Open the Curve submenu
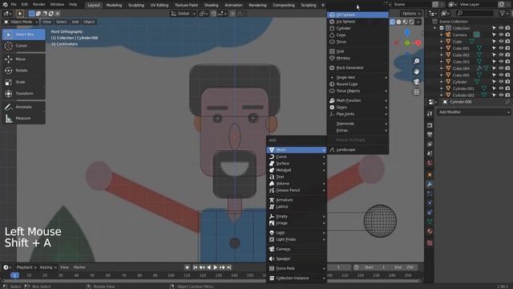Image resolution: width=513 pixels, height=289 pixels. pos(297,157)
